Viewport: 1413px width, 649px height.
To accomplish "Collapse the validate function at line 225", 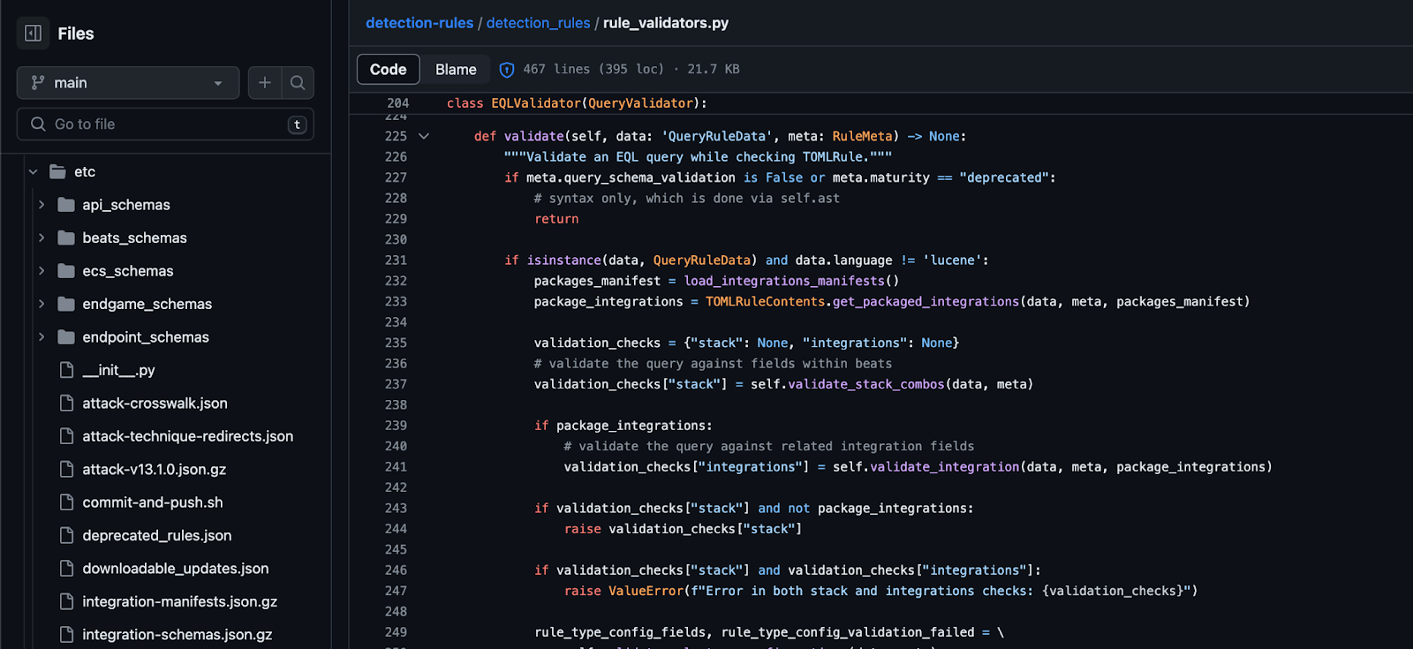I will pos(424,137).
